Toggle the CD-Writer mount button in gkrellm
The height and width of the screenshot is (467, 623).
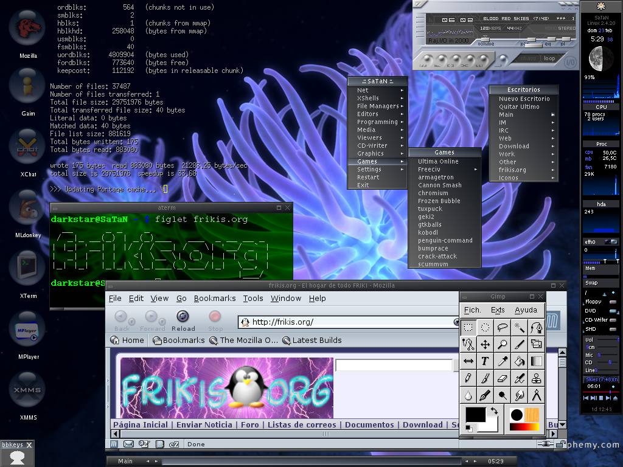tap(613, 320)
